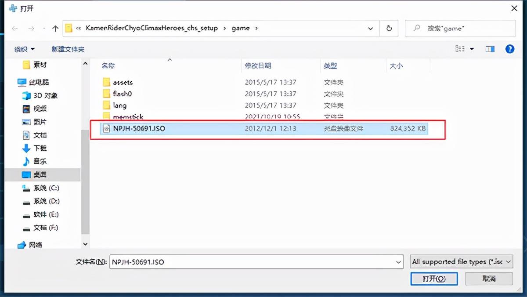527x297 pixels.
Task: Select the NPJH-50691.ISO file icon
Action: click(x=106, y=128)
